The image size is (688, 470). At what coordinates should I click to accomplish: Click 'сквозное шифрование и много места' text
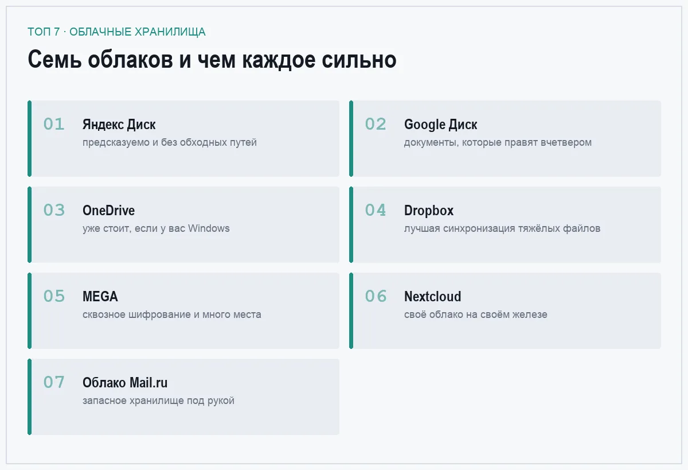pos(172,314)
